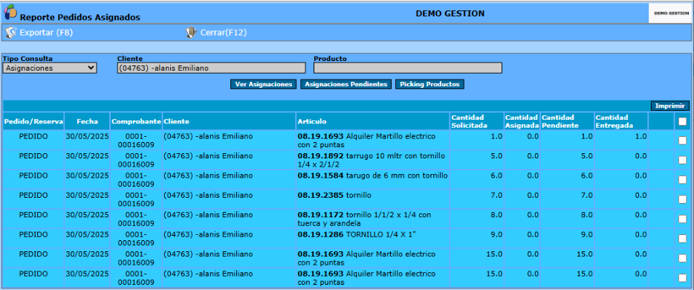Click the Cantidad Asignada column header

[x=522, y=121]
